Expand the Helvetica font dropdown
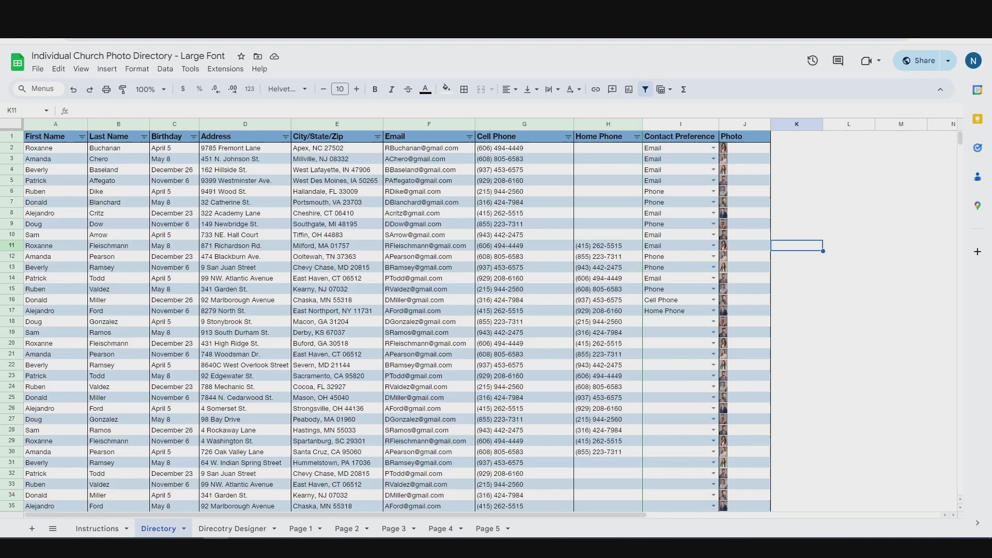This screenshot has width=992, height=558. tap(287, 89)
